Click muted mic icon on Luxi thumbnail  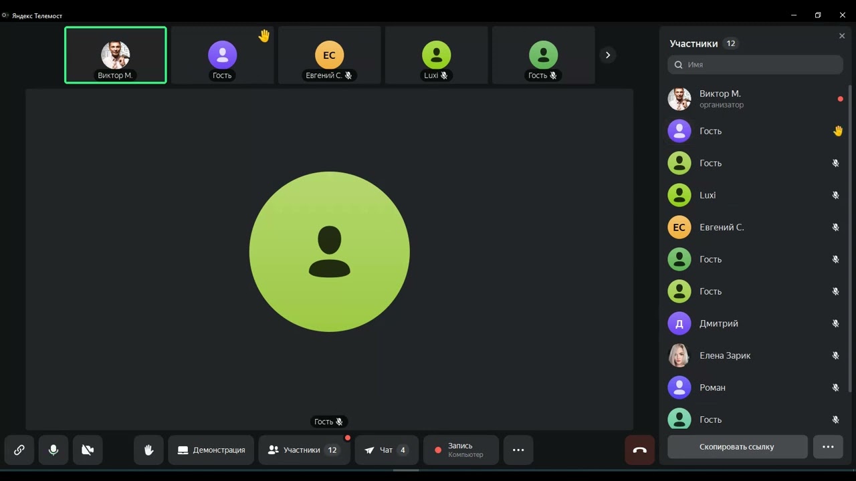click(x=444, y=75)
